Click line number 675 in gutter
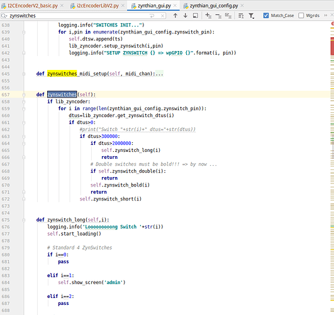This screenshot has width=334, height=315. [6, 220]
